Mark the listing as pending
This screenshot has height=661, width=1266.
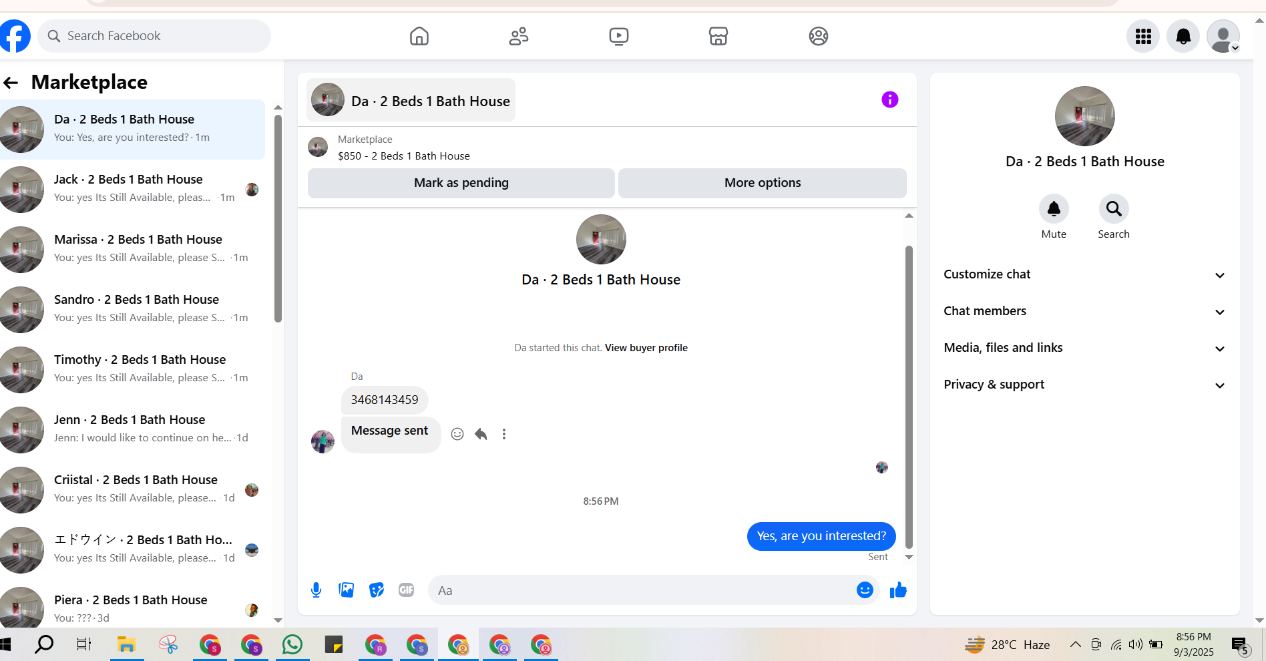(461, 183)
